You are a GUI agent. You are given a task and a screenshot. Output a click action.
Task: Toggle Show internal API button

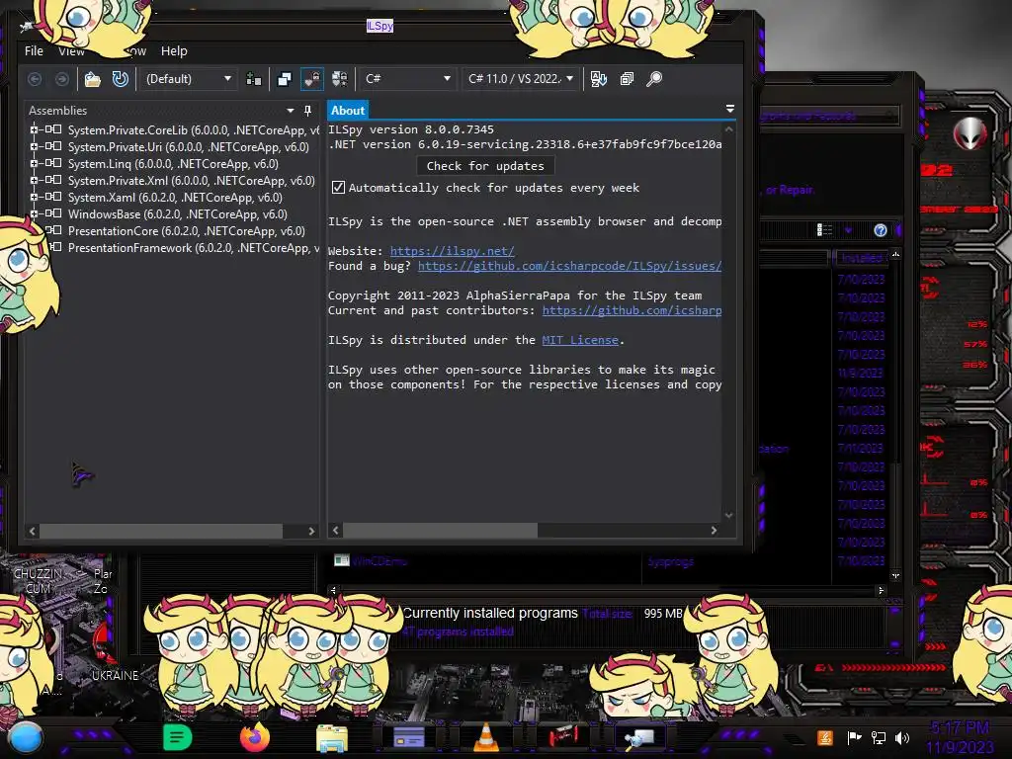312,79
